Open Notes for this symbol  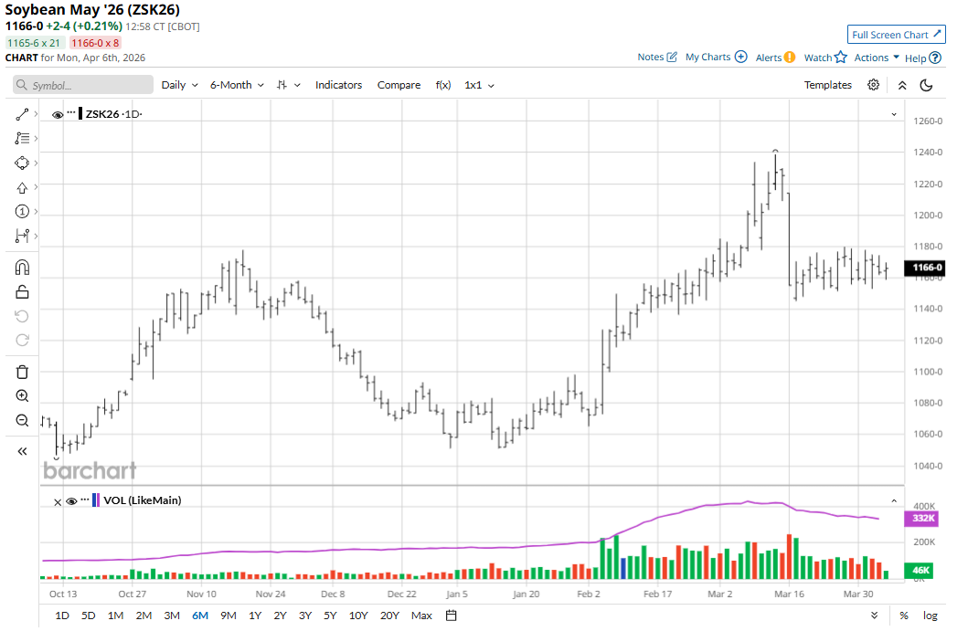coord(657,57)
